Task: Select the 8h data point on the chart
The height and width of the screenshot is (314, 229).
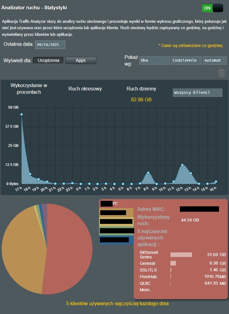Action: [x=148, y=173]
